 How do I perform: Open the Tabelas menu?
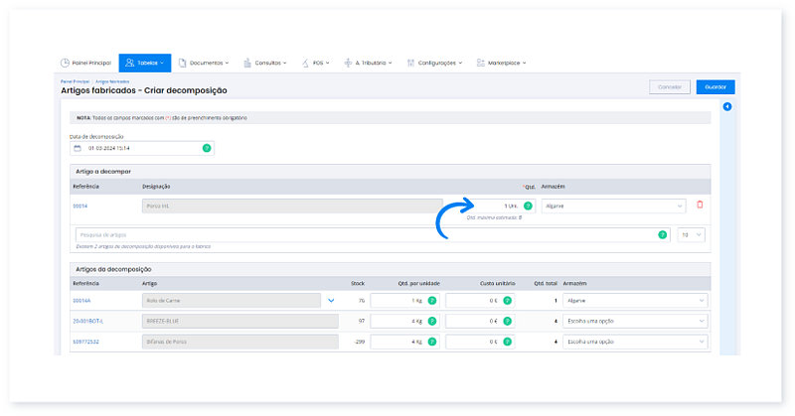pos(144,63)
